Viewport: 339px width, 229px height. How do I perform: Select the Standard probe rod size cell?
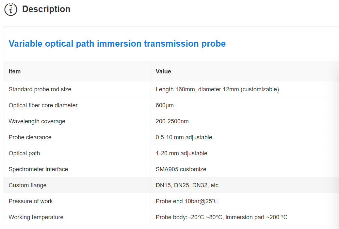click(40, 89)
